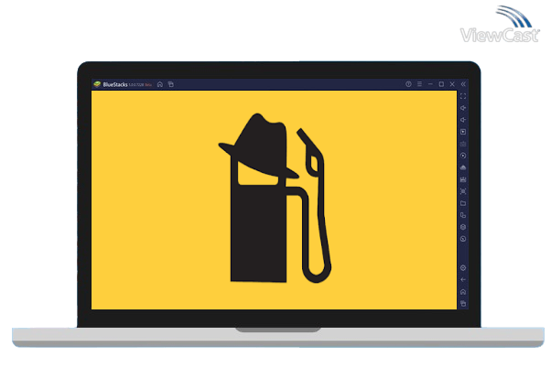Open recent apps icon at sidebar bottom
551x379 pixels.
pos(463,303)
